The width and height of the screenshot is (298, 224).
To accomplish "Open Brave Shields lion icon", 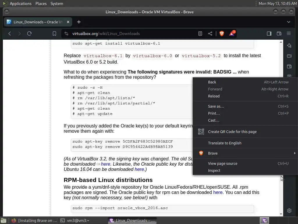I will pyautogui.click(x=221, y=34).
